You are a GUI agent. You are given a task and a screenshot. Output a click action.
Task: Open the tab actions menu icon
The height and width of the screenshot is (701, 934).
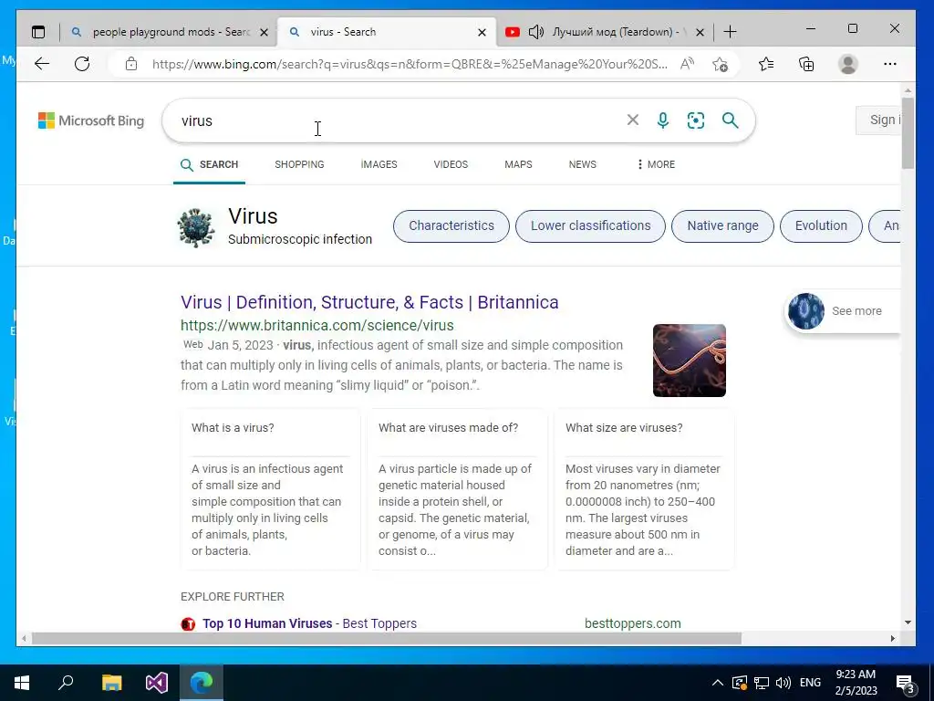coord(38,32)
